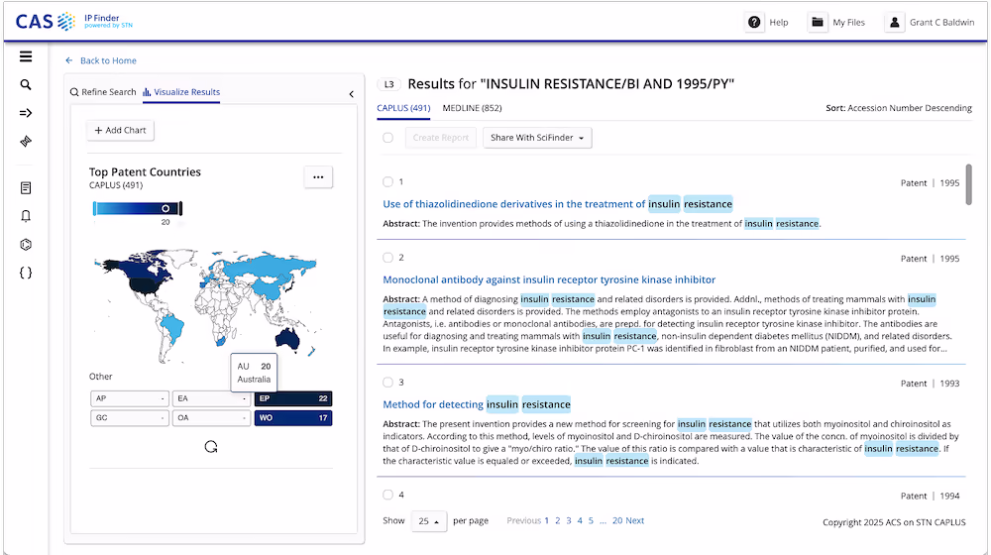This screenshot has width=991, height=555.
Task: Open Monoclonal antibody against insulin receptor result
Action: (x=549, y=279)
